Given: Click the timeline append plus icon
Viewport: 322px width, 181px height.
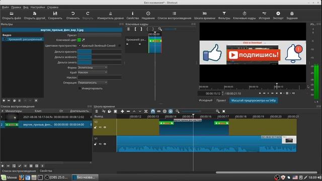Looking at the screenshot, I should 122,111.
